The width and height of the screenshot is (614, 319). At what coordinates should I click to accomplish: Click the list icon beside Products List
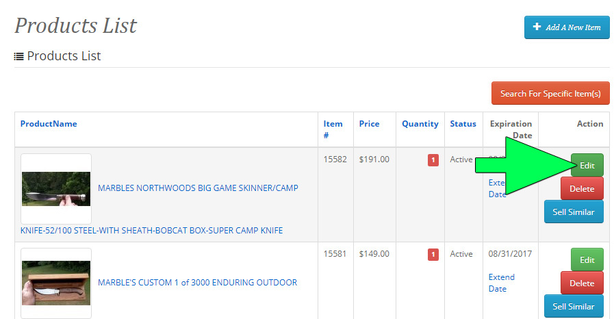coord(18,56)
